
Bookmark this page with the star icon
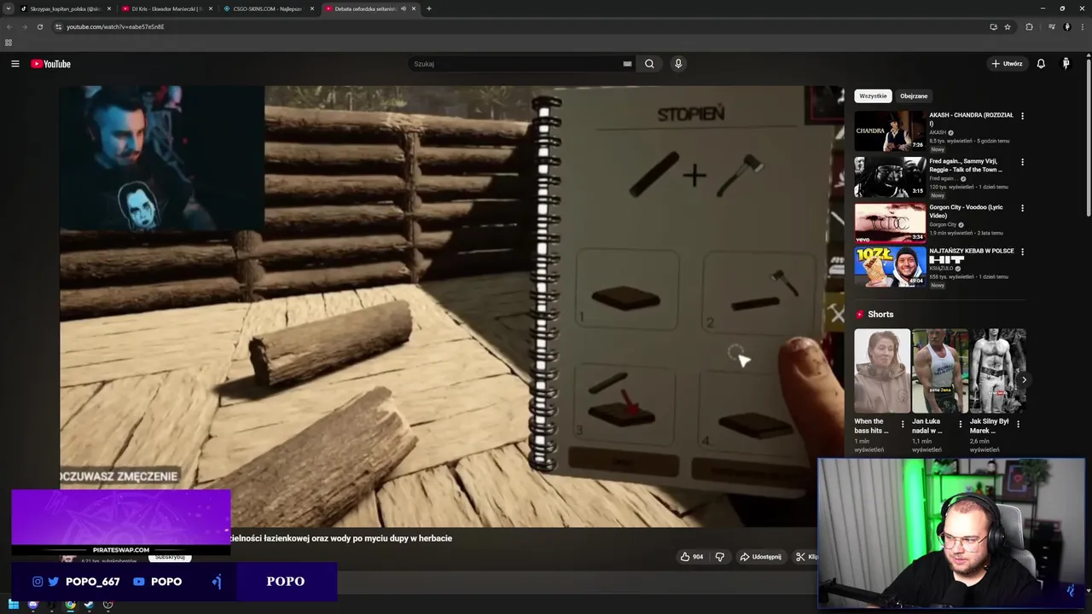click(x=1008, y=26)
